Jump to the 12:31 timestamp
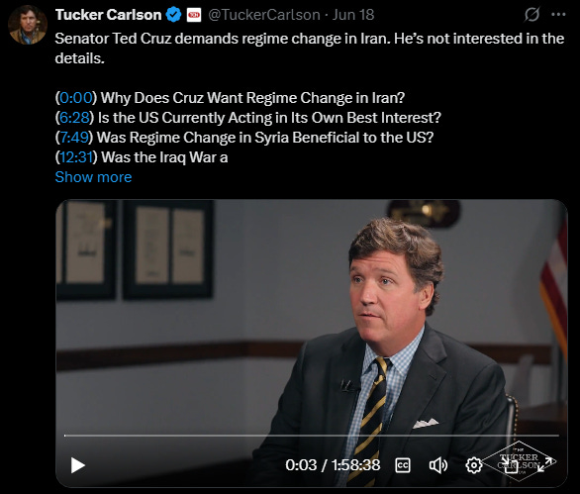Image resolution: width=580 pixels, height=494 pixels. (76, 157)
